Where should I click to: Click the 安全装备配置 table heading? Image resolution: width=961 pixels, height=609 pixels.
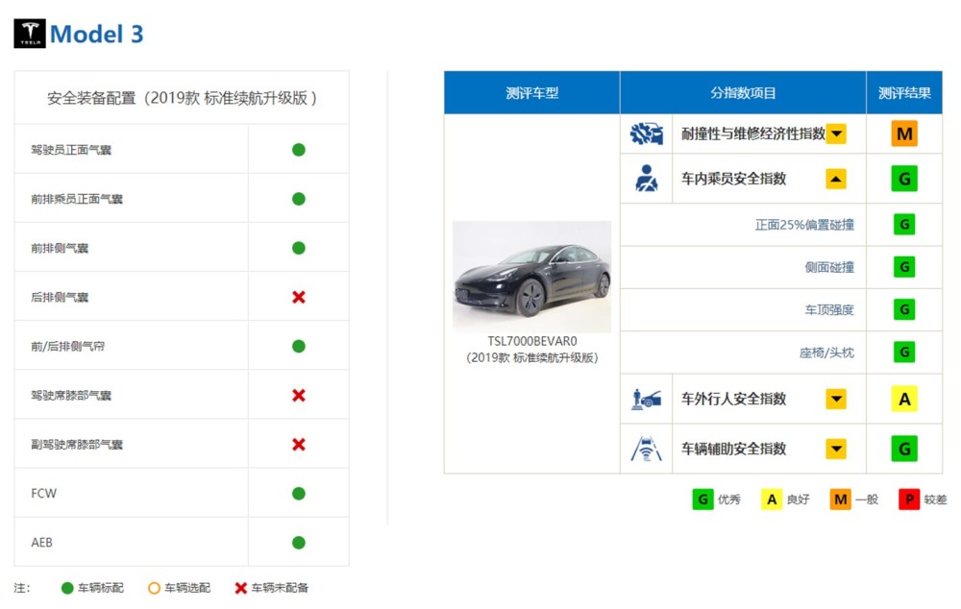[x=182, y=98]
